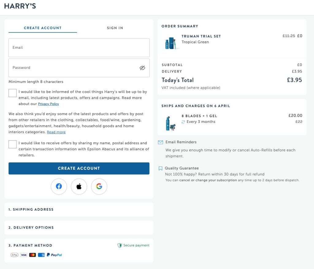This screenshot has width=314, height=269.
Task: Sign up with Google icon
Action: 99,186
